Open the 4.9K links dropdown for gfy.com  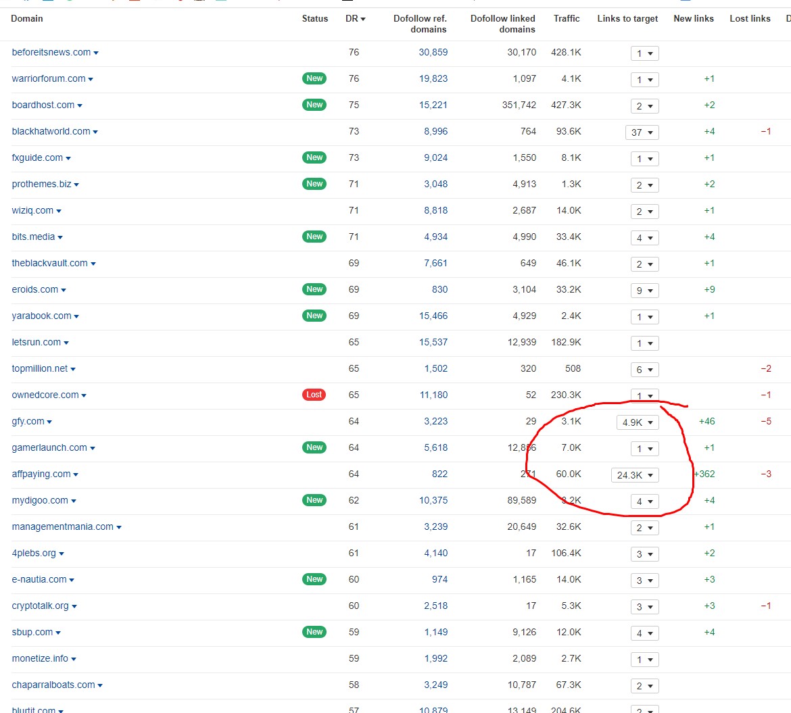[638, 422]
